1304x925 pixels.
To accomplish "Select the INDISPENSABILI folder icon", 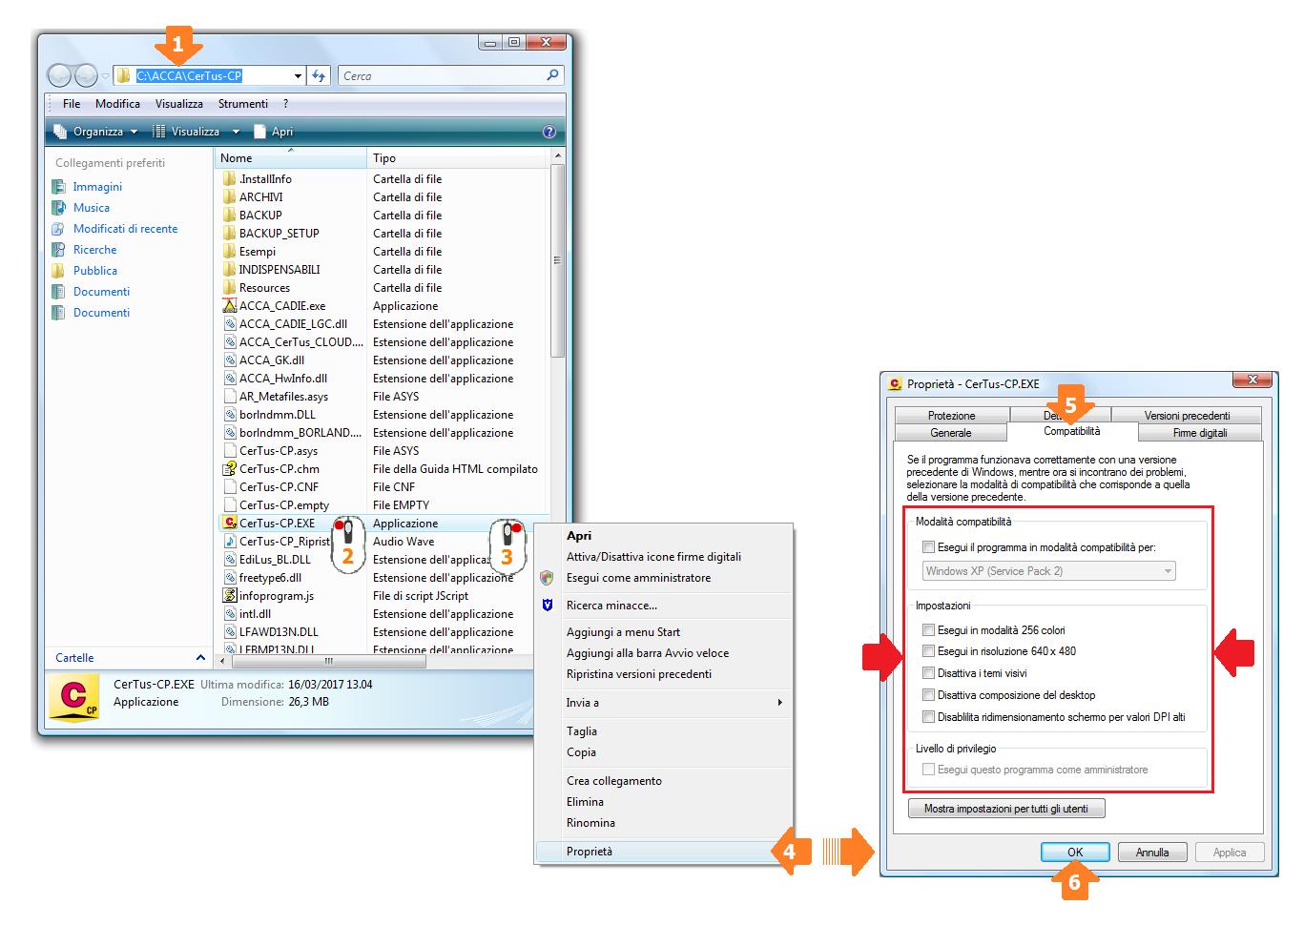I will 229,269.
